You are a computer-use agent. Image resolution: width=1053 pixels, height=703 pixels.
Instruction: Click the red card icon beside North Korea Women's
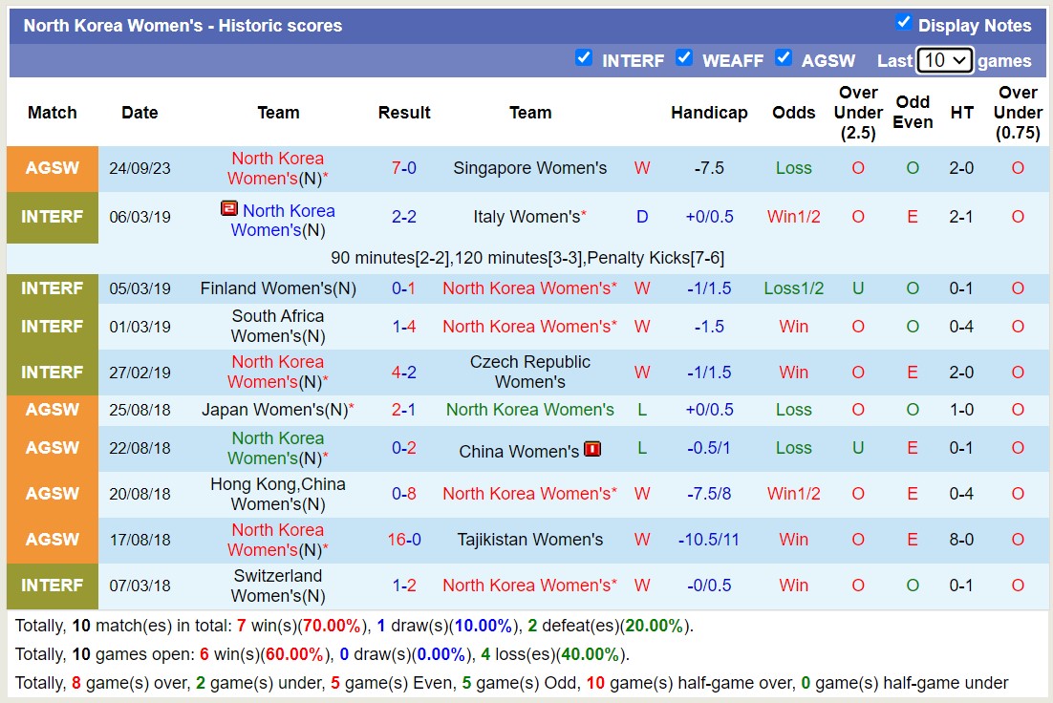point(228,208)
